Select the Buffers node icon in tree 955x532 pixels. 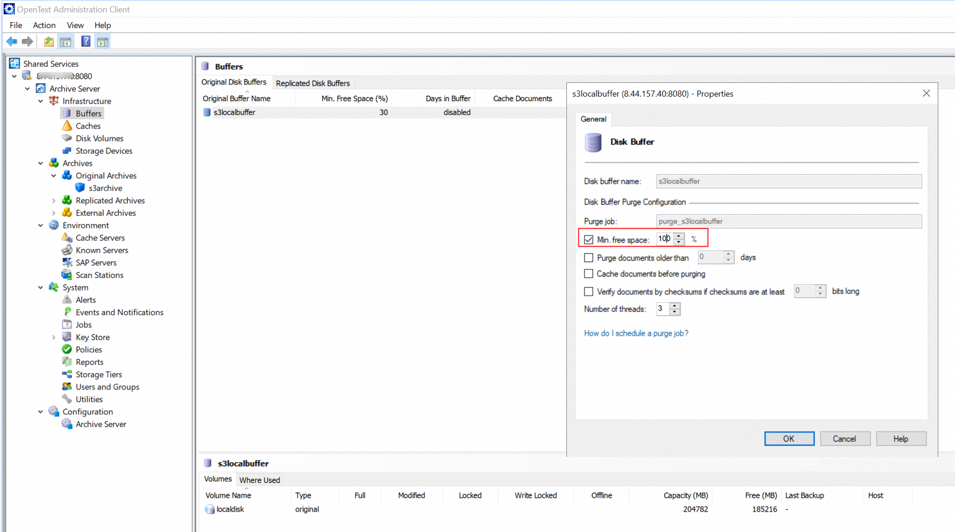pos(67,113)
